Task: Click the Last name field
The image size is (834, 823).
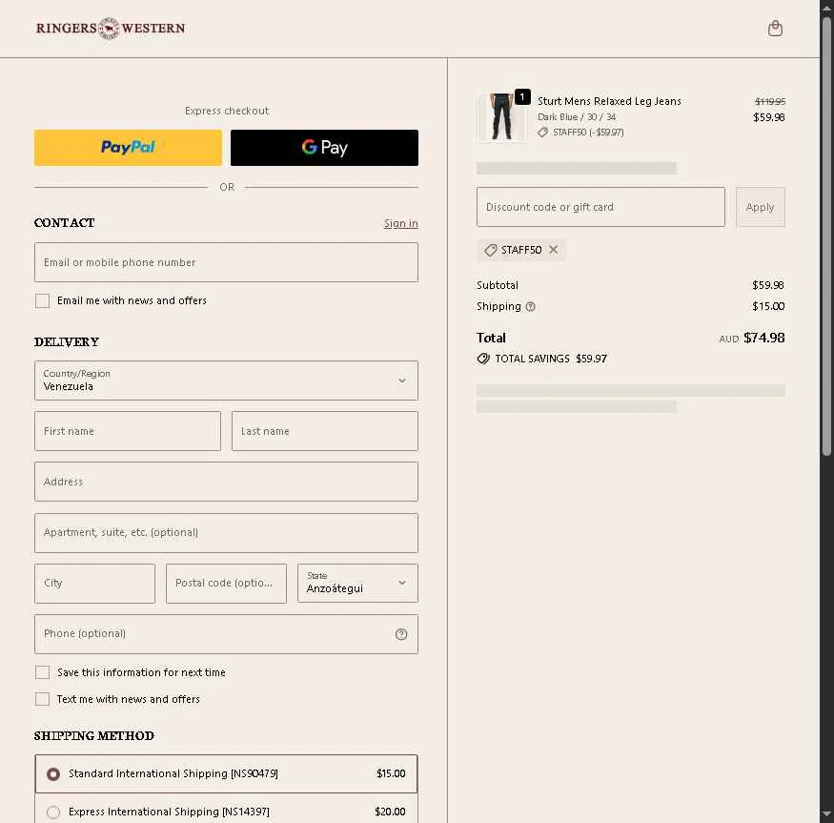Action: (325, 431)
